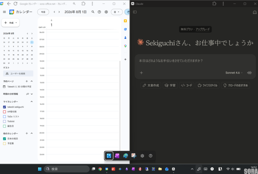
Task: Open Google Tasks from the Calendar side panel
Action: (x=125, y=29)
